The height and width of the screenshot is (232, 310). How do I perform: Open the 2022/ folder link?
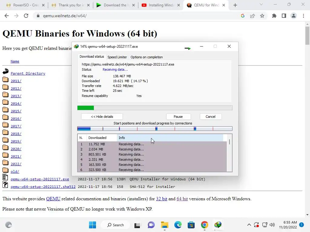pyautogui.click(x=16, y=164)
